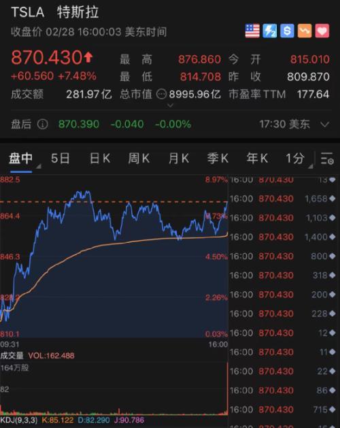Tap the 总市值 value 8995.96亿
The image size is (340, 428).
(195, 95)
